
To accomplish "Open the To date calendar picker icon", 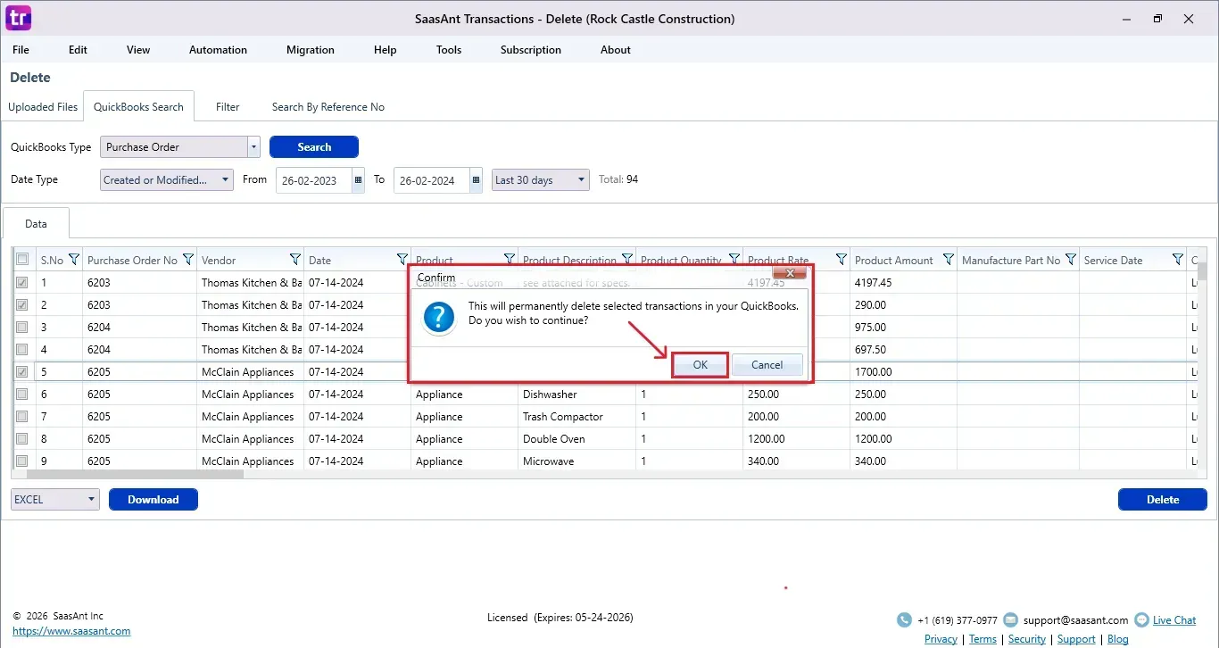I will [x=476, y=180].
